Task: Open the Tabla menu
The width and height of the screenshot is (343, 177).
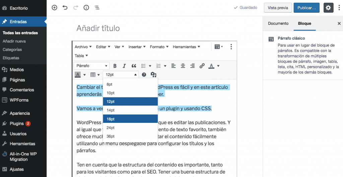Action: coord(81,56)
